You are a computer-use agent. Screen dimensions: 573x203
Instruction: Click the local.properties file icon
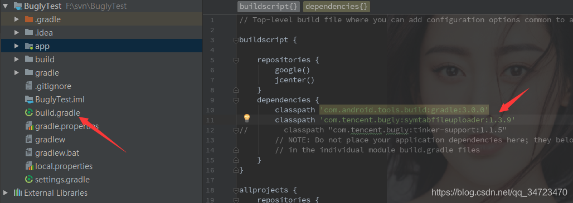click(x=29, y=166)
